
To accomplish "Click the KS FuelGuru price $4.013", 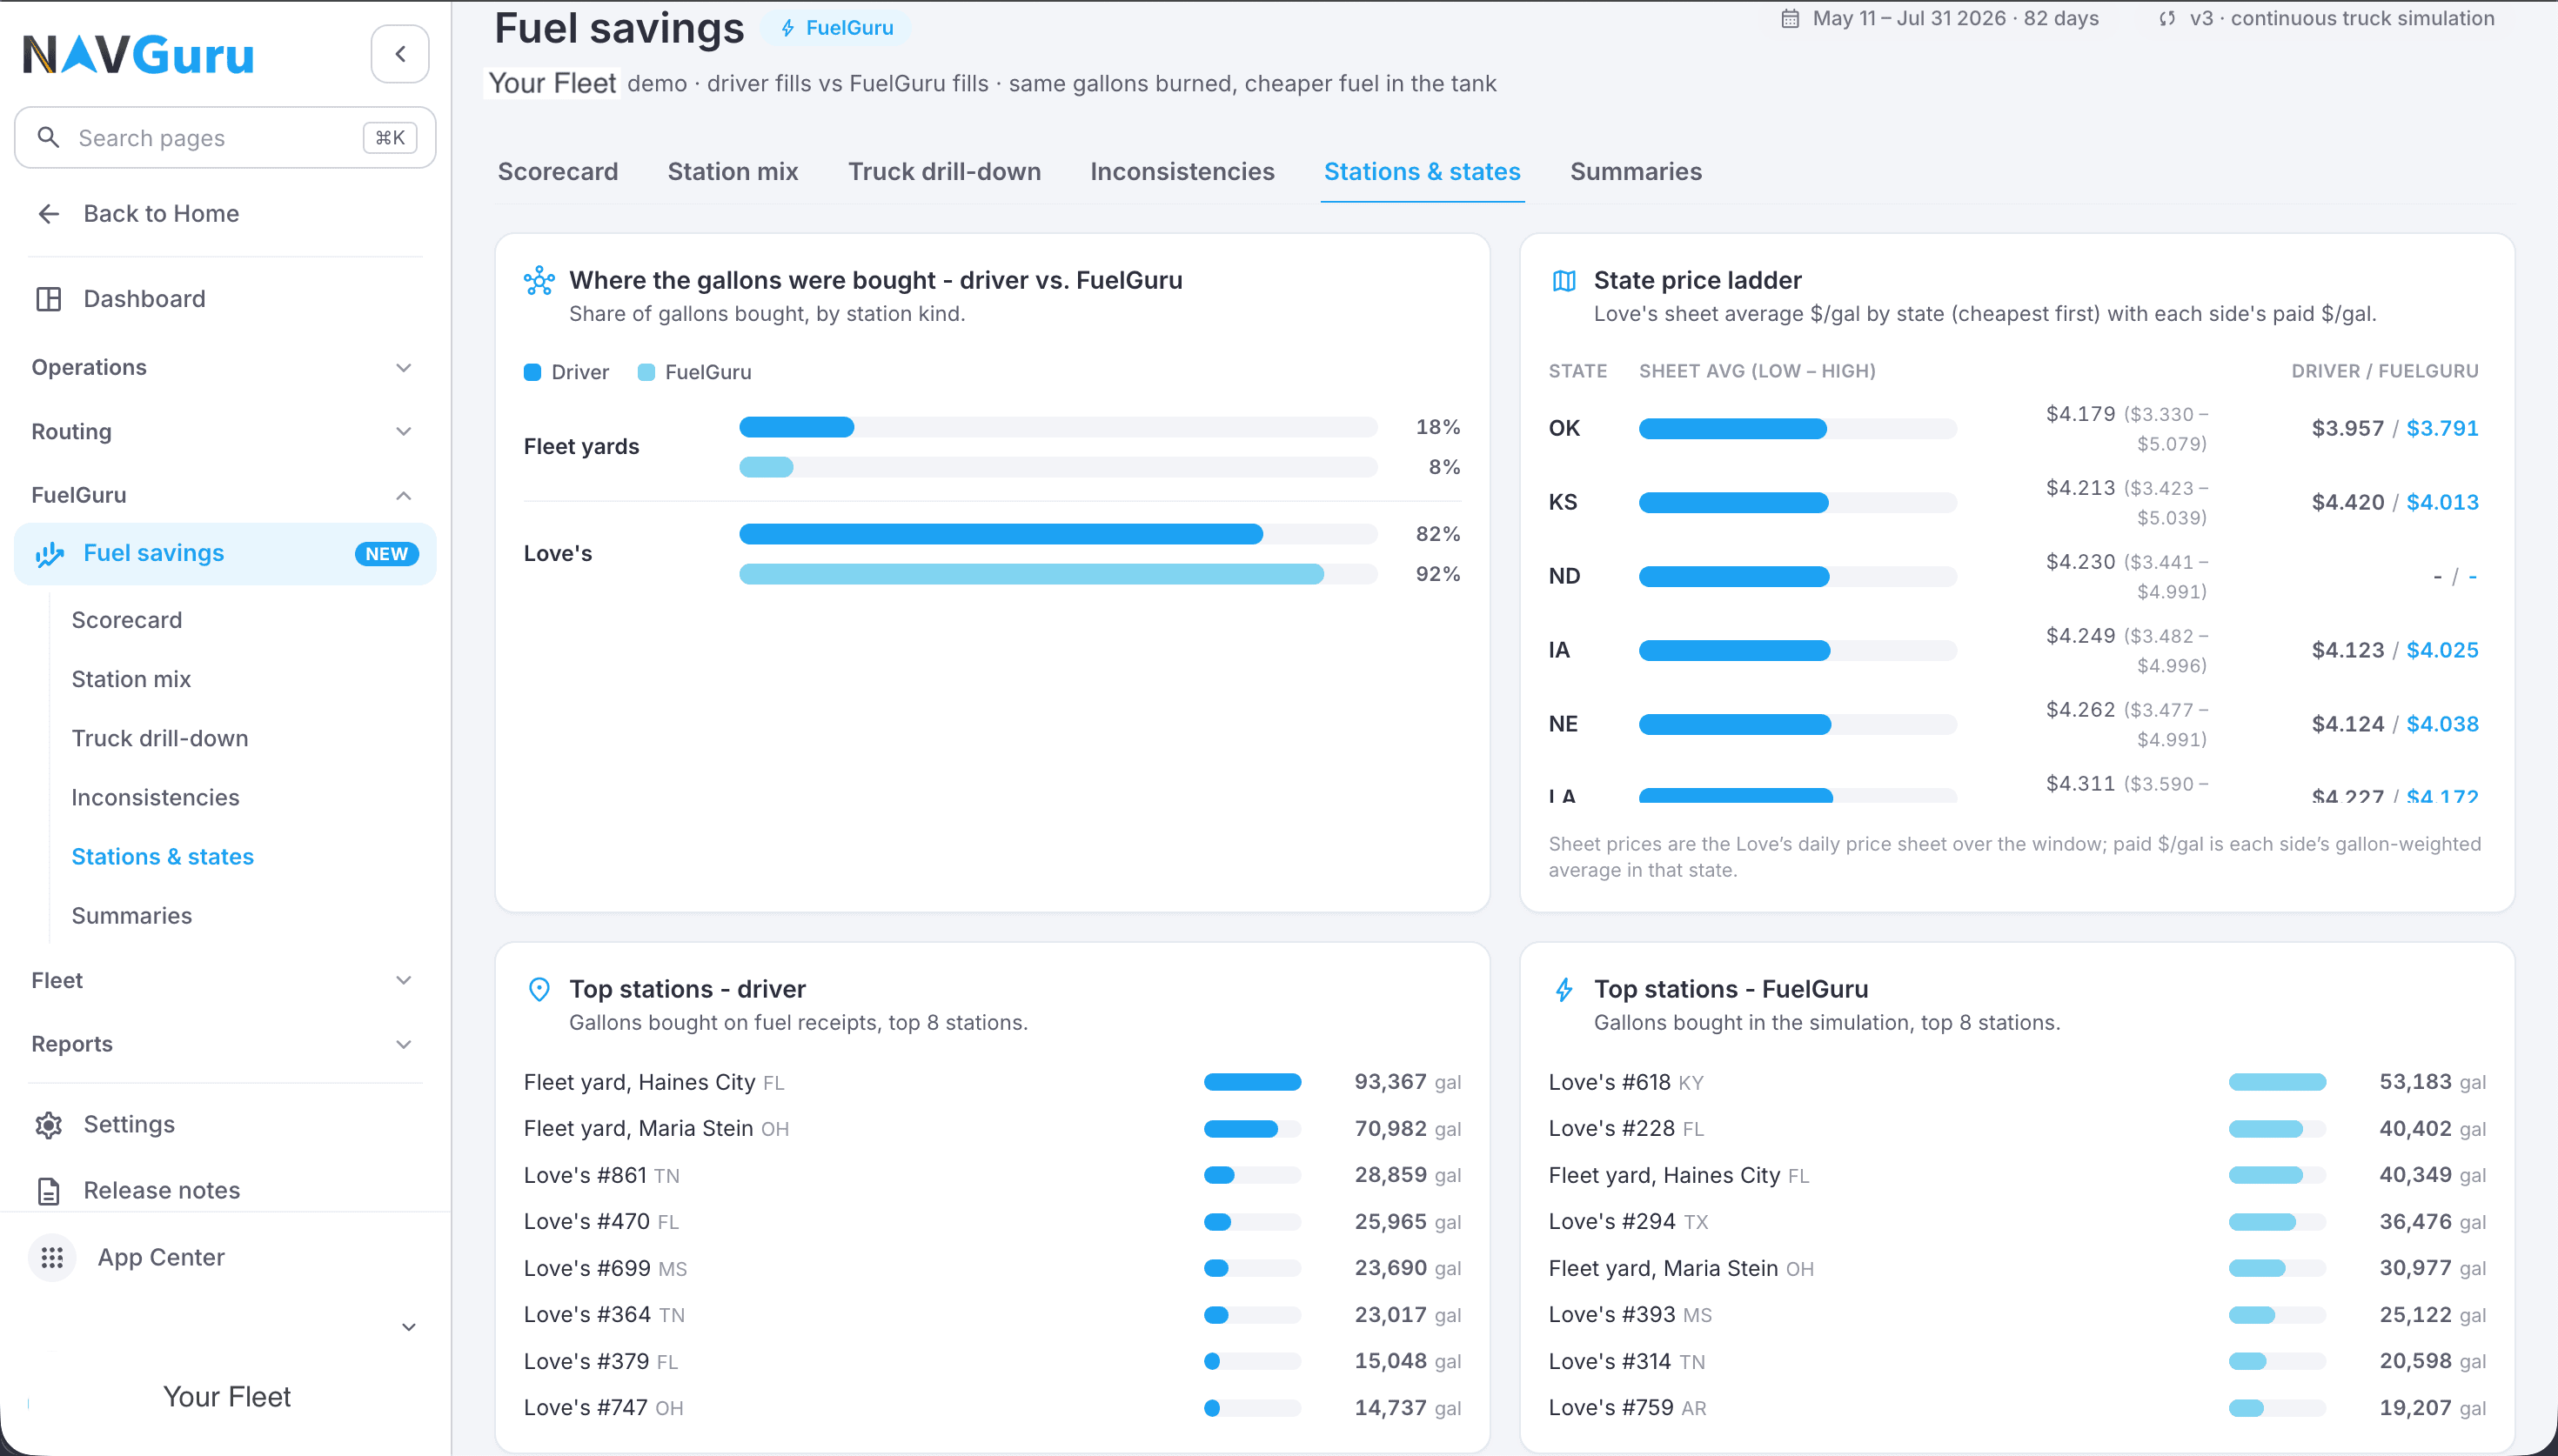I will tap(2442, 503).
